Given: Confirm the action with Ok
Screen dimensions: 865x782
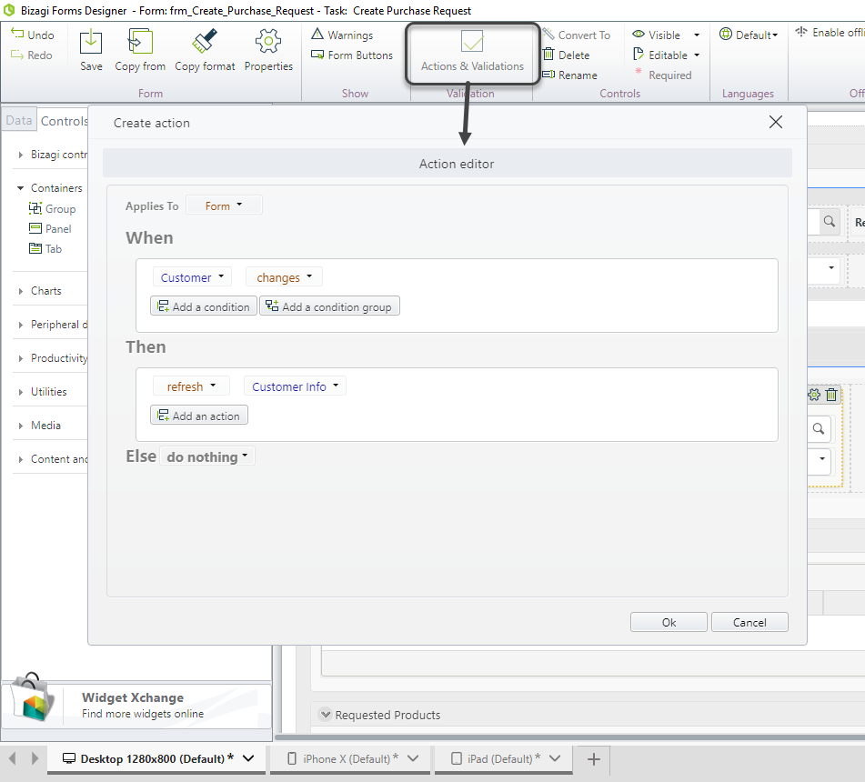Looking at the screenshot, I should point(669,622).
